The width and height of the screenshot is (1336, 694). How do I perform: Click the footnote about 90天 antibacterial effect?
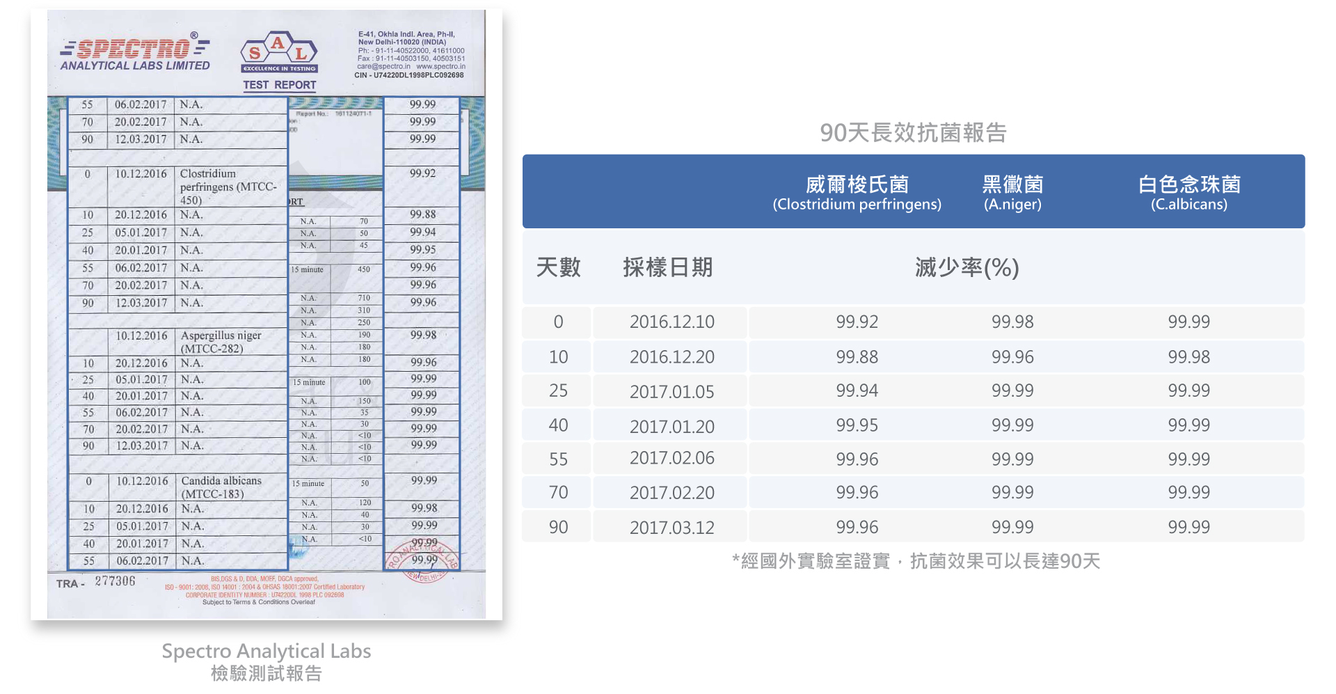point(916,561)
